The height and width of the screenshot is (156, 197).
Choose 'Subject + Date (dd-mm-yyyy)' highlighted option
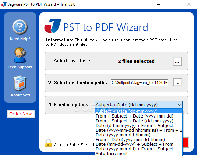coord(138,111)
